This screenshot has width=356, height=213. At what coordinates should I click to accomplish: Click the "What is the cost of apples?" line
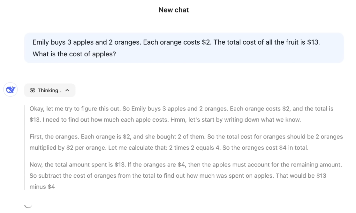[74, 54]
